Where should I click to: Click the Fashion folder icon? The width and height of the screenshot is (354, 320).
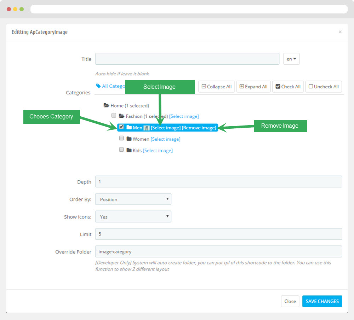click(x=121, y=116)
